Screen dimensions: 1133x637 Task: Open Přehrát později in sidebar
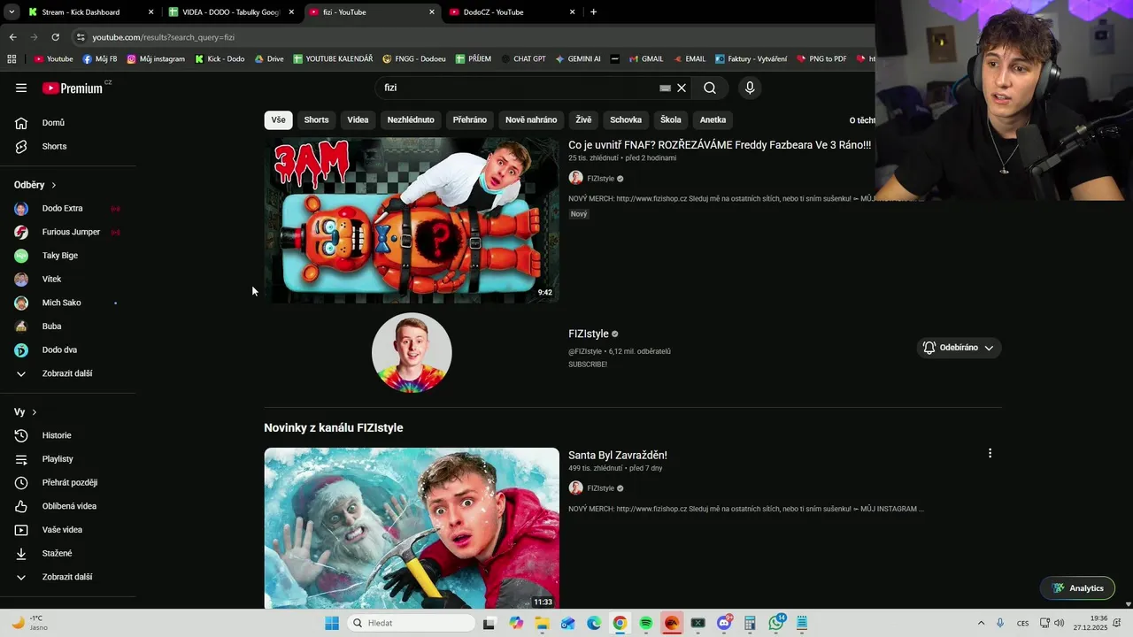(x=71, y=482)
